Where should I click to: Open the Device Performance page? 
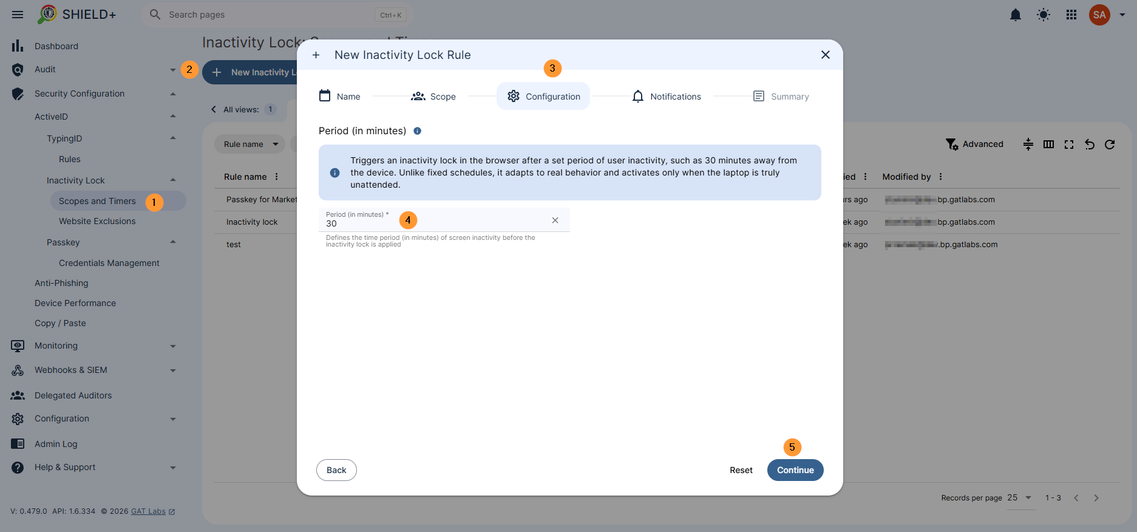point(75,303)
